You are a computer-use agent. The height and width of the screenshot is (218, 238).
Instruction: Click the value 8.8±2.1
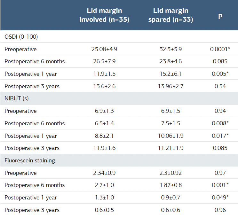point(104,136)
